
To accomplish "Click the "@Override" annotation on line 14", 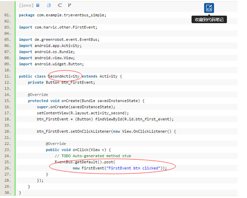I will click(x=38, y=94).
